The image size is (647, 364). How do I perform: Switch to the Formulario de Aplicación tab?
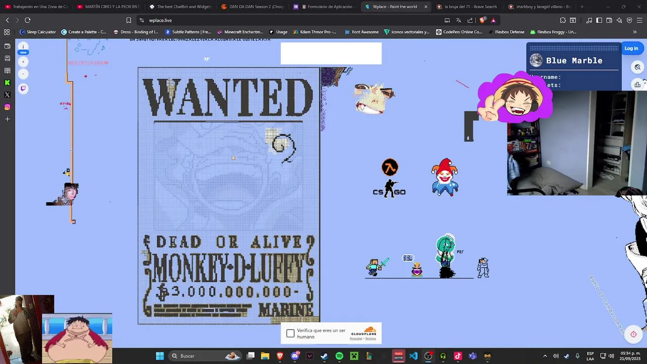tap(325, 7)
